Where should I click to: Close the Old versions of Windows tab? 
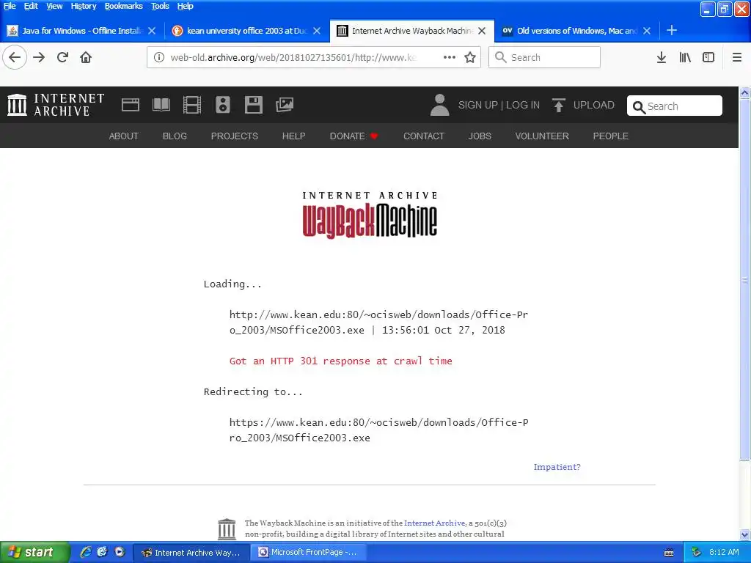[x=647, y=31]
